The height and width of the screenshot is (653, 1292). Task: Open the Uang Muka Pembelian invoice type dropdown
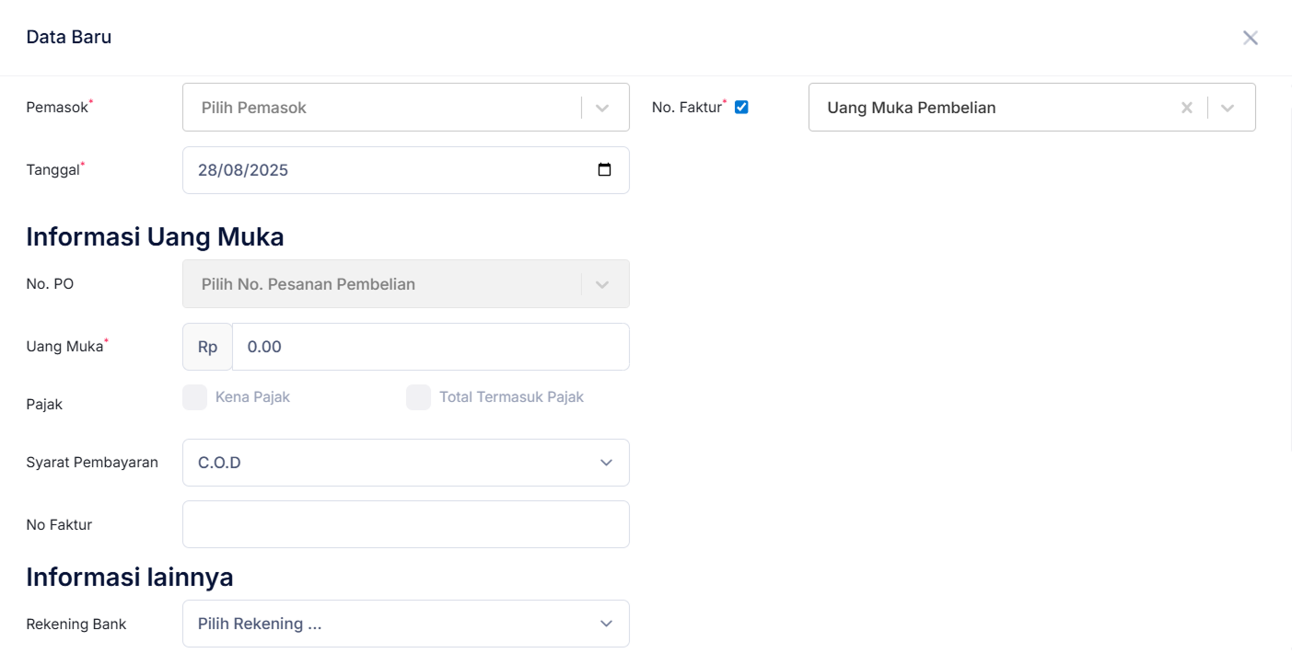click(x=995, y=108)
